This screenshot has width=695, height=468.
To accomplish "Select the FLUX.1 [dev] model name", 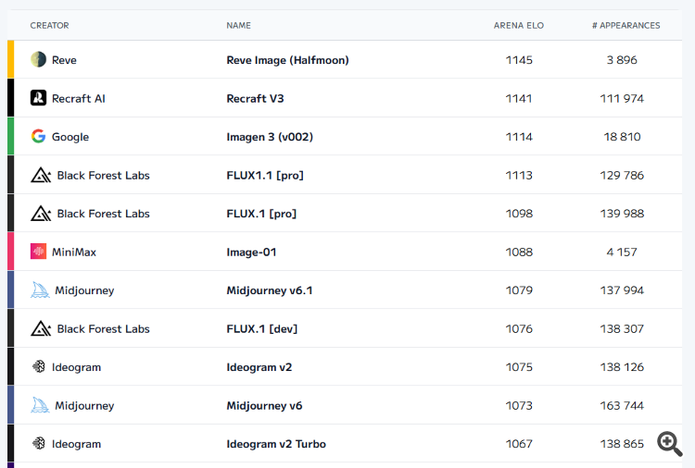I will pyautogui.click(x=262, y=328).
